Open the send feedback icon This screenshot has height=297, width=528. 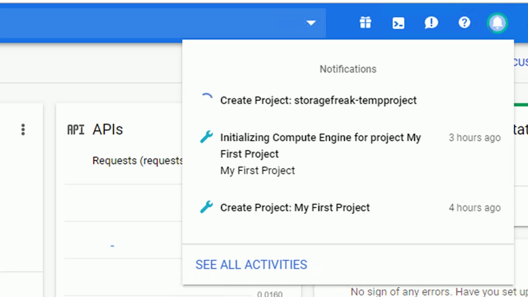click(x=431, y=23)
